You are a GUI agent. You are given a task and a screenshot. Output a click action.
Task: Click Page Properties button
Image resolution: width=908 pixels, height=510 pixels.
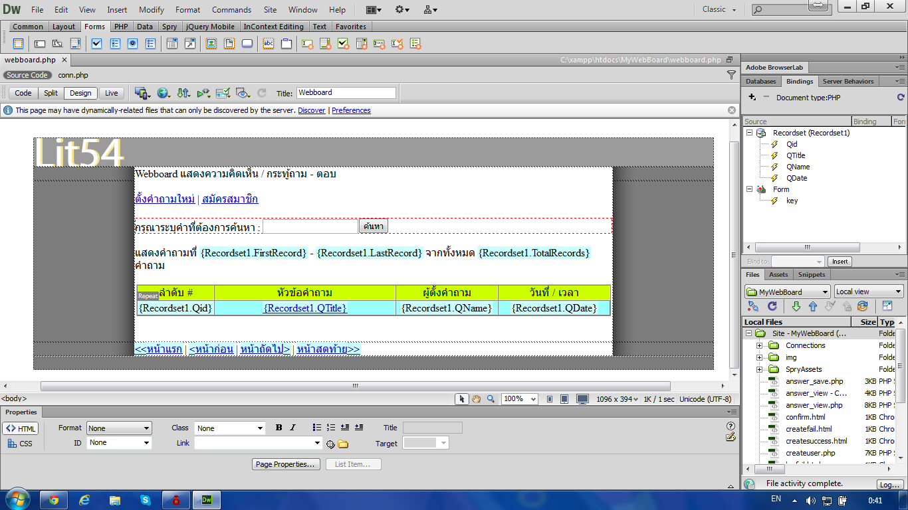(x=286, y=464)
